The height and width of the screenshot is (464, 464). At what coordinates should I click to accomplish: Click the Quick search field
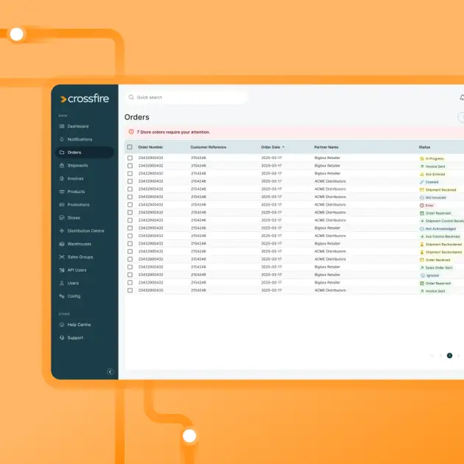tap(184, 97)
